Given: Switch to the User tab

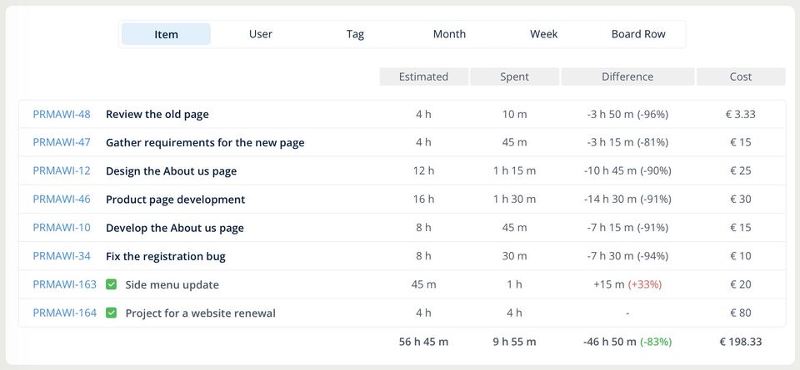Looking at the screenshot, I should tap(261, 34).
